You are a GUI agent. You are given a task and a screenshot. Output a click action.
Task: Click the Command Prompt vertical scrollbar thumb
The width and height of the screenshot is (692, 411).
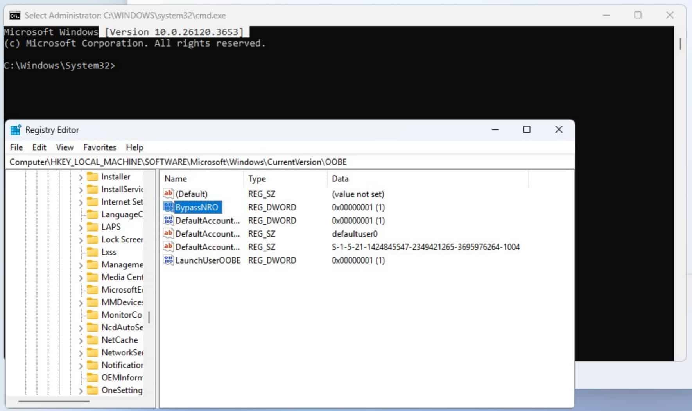click(680, 43)
